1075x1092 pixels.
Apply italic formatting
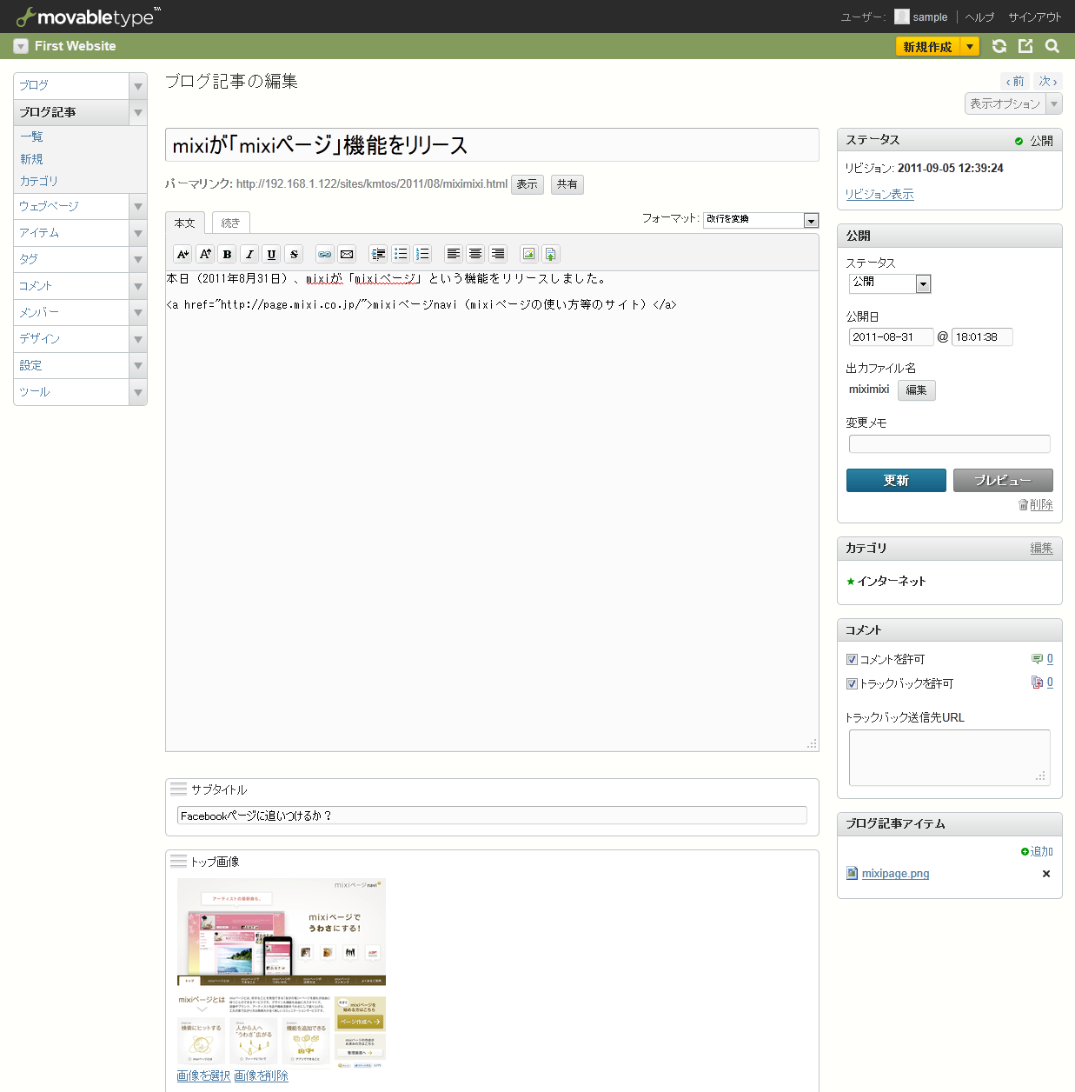pos(249,254)
